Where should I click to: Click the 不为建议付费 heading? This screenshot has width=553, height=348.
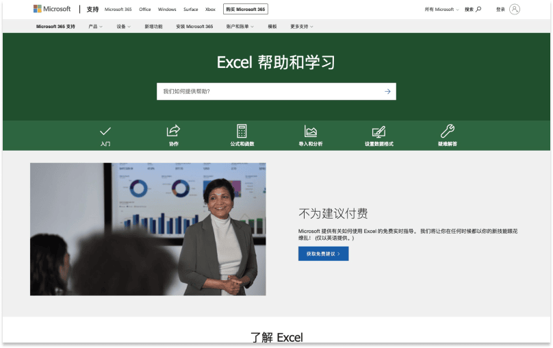coord(333,213)
